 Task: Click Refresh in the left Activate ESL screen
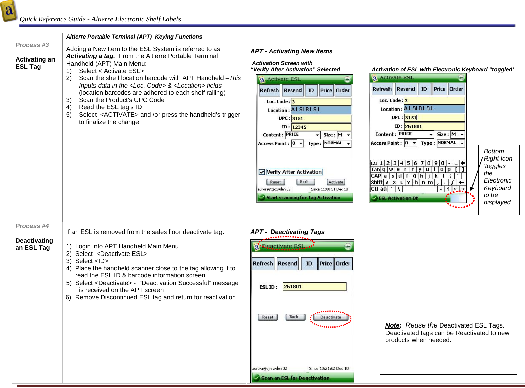point(269,90)
